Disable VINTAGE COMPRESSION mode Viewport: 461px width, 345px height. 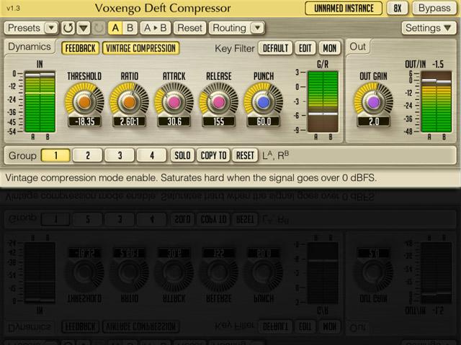[141, 48]
